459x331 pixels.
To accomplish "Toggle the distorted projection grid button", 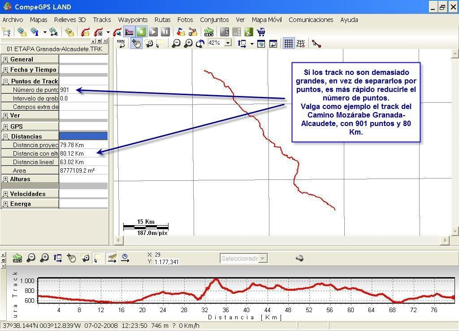I will click(x=301, y=44).
